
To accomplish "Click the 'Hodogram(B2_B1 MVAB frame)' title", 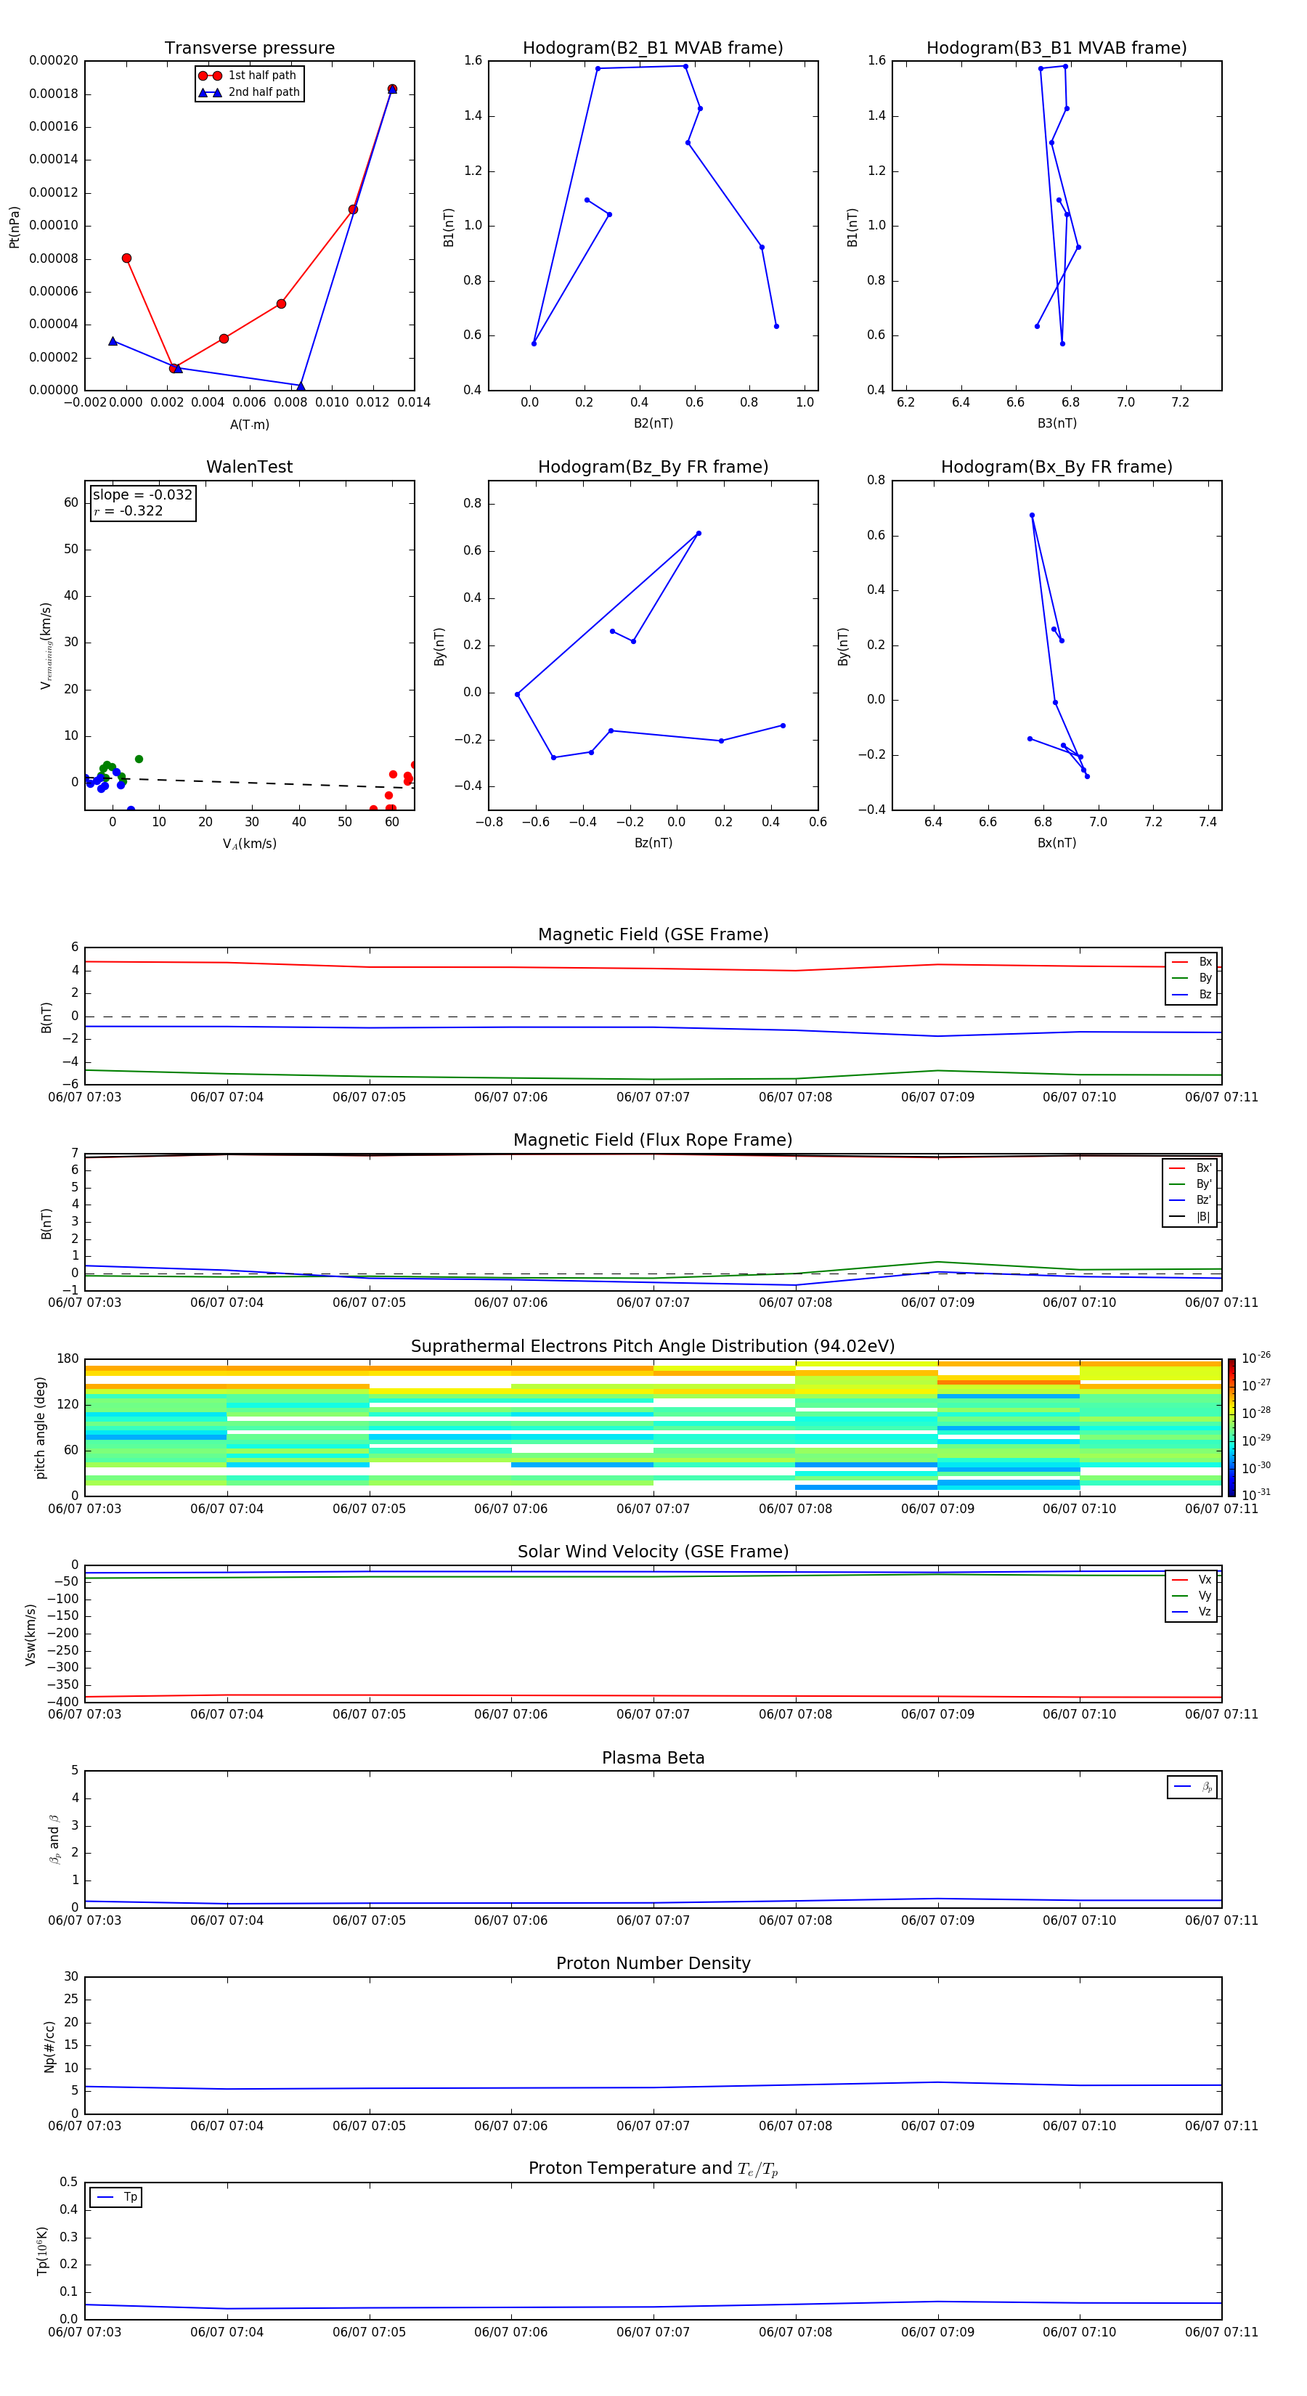I will click(x=653, y=47).
